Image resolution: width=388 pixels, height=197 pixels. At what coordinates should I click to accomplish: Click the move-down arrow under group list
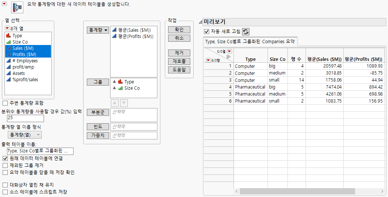(x=124, y=103)
